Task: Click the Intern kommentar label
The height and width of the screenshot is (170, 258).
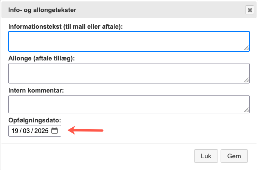Action: 36,90
